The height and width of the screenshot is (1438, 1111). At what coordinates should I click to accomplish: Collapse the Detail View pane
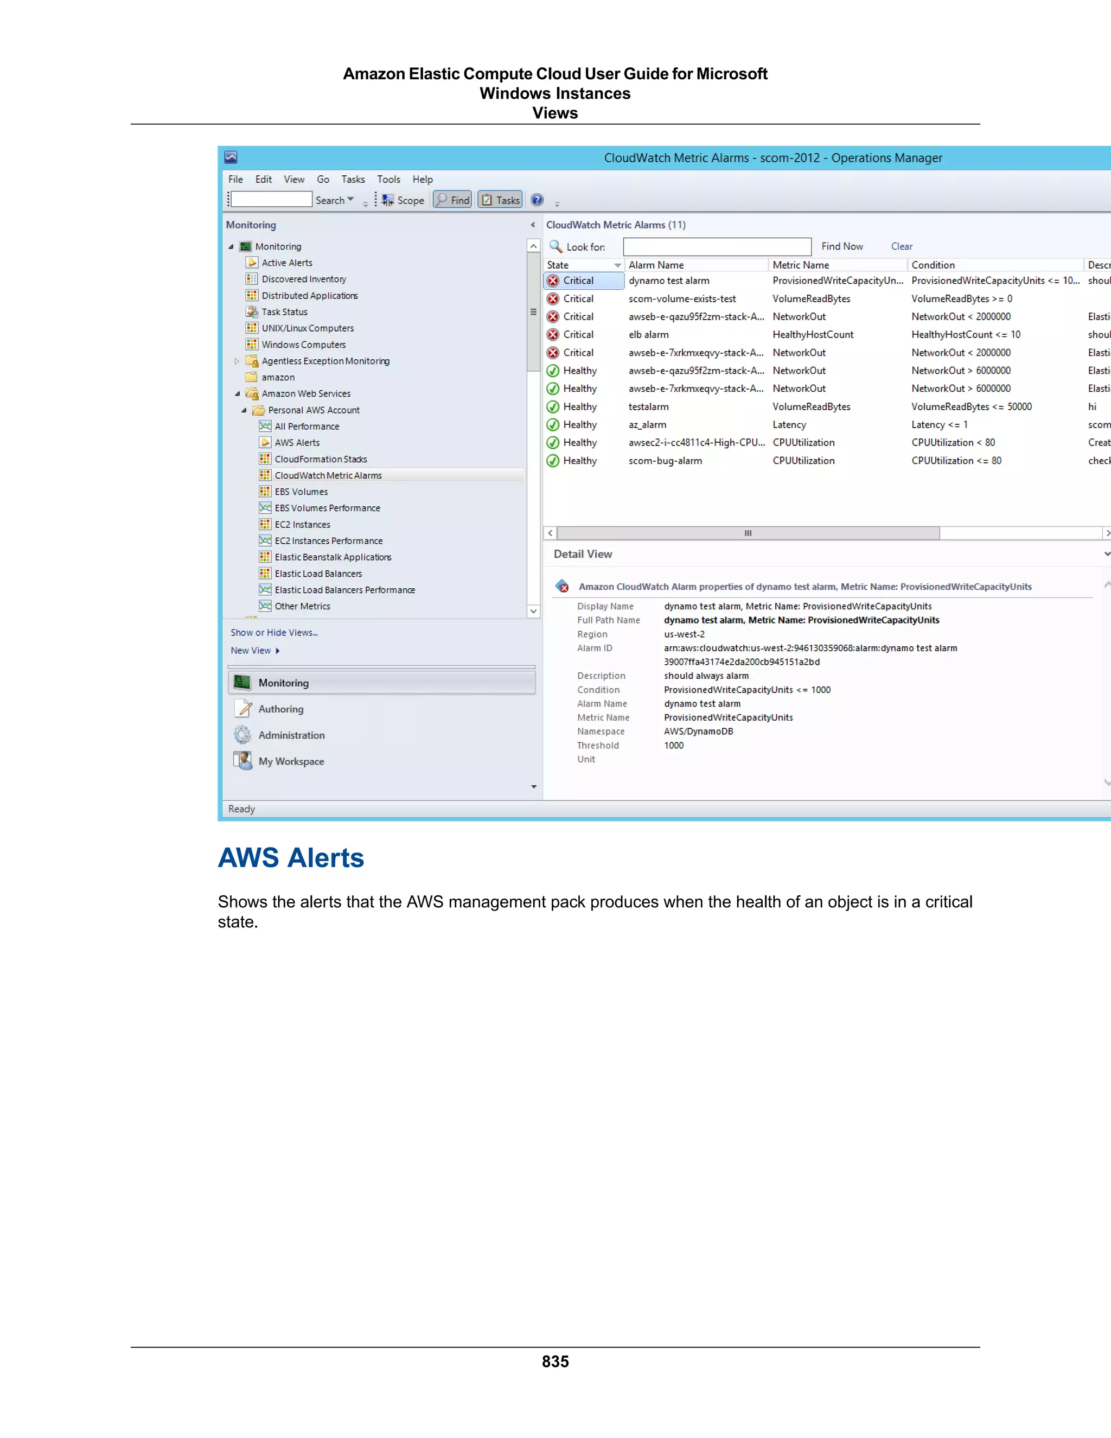(x=1107, y=555)
